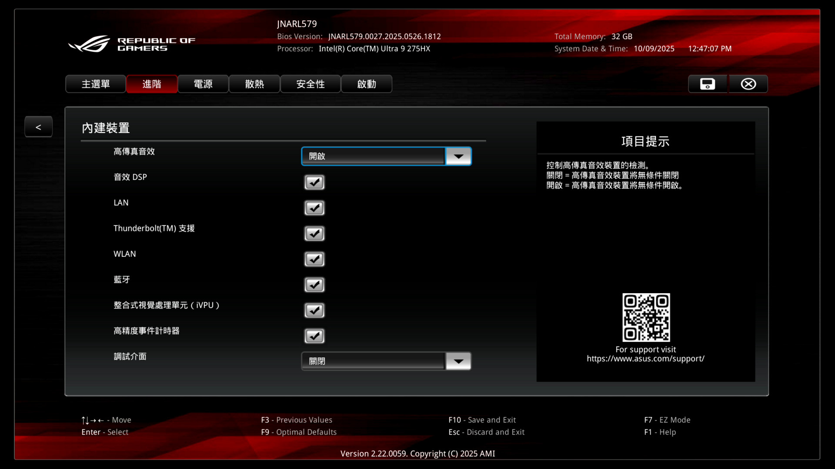Select the 安全性 tab
Image resolution: width=835 pixels, height=469 pixels.
[x=310, y=84]
